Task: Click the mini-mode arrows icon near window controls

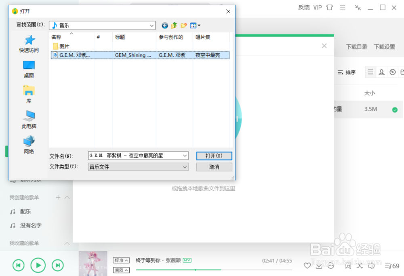Action: coord(357,7)
